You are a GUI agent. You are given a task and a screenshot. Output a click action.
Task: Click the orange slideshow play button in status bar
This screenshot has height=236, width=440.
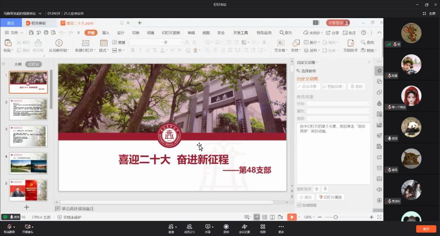click(292, 217)
